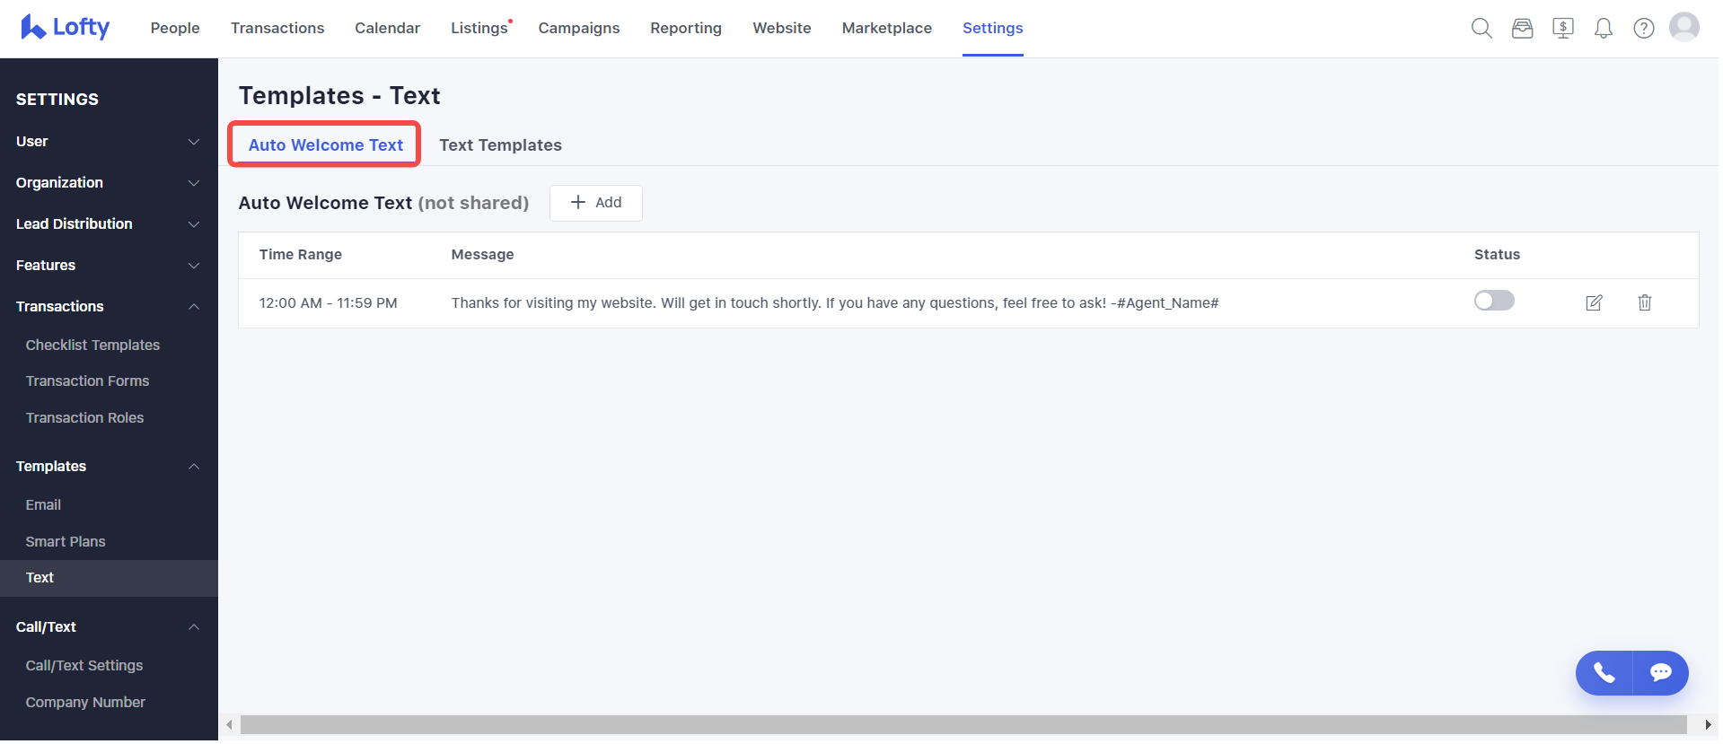The image size is (1723, 744).
Task: Click the scrollbar left arrow
Action: (x=230, y=725)
